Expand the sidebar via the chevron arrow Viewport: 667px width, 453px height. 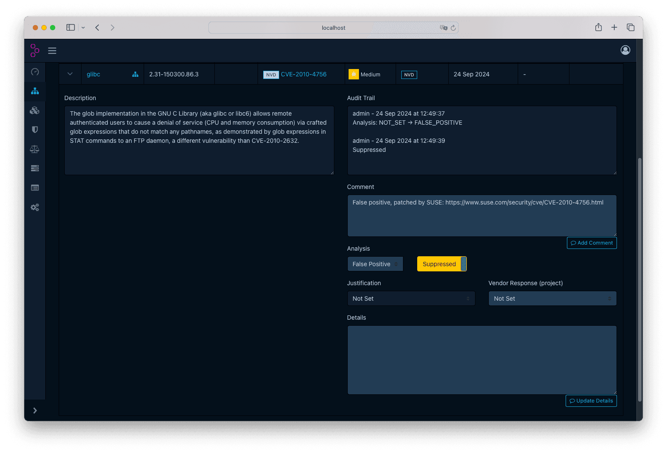(35, 410)
